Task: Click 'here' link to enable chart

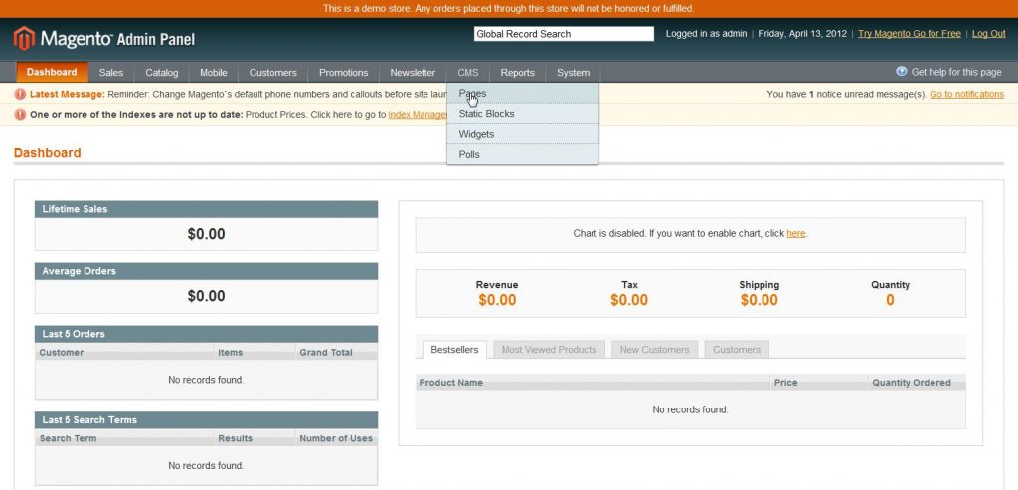Action: [x=795, y=233]
